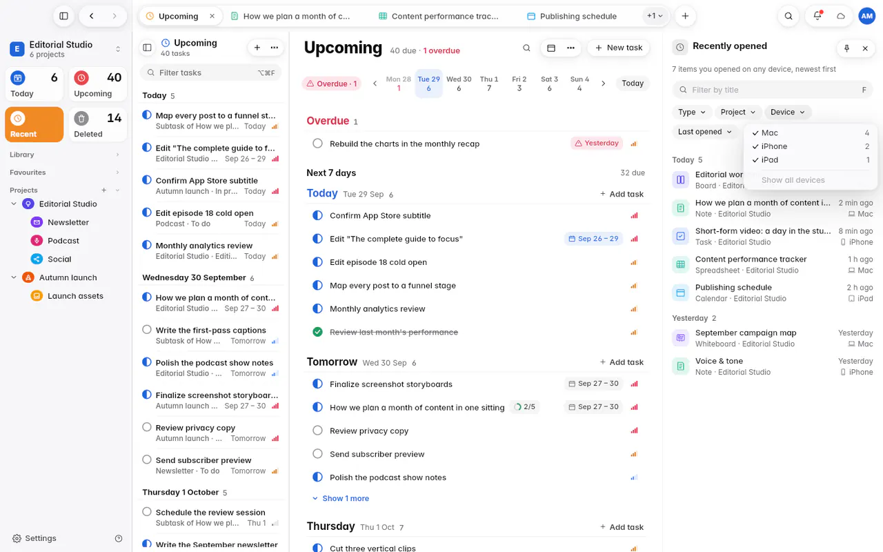883x552 pixels.
Task: Open the Project filter dropdown
Action: coord(738,112)
